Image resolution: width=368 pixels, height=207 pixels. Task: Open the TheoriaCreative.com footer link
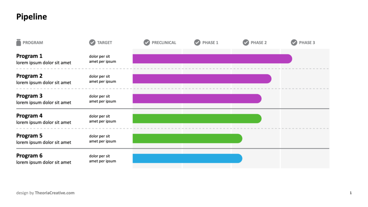tap(55, 193)
